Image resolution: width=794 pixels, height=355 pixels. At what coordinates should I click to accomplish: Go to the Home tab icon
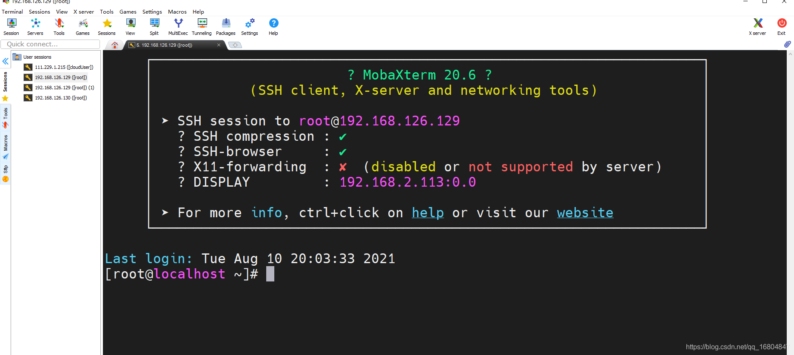pos(115,45)
